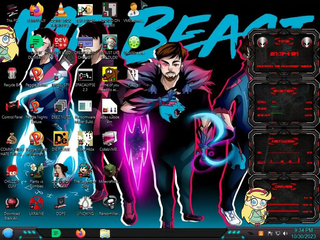Launch the HxD hex editor shortcut
This screenshot has height=240, width=320.
pyautogui.click(x=85, y=12)
